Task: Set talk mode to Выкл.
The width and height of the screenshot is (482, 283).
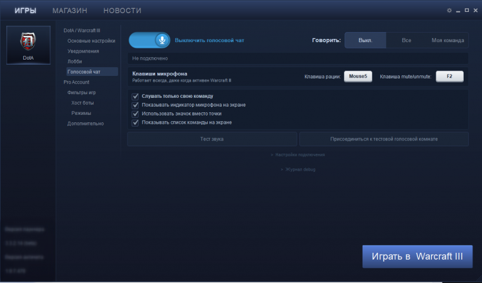Action: (x=365, y=40)
